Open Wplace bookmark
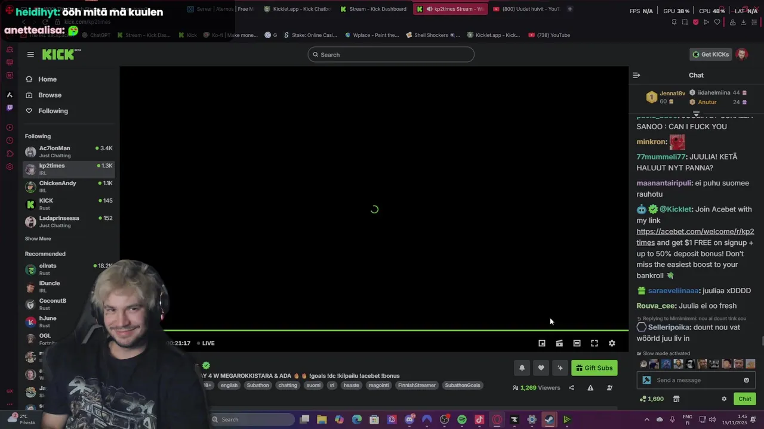 click(x=371, y=35)
